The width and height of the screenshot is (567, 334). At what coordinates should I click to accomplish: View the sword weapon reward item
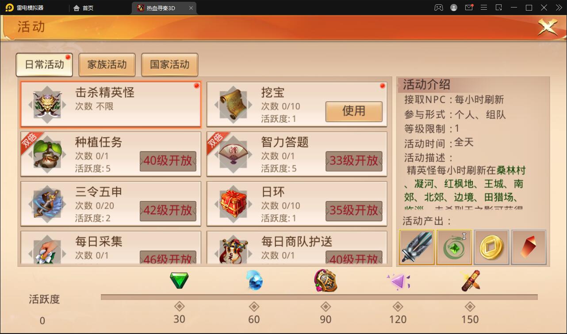point(417,247)
